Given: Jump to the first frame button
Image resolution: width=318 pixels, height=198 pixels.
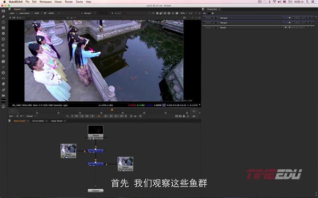Looking at the screenshot, I should tap(77, 116).
